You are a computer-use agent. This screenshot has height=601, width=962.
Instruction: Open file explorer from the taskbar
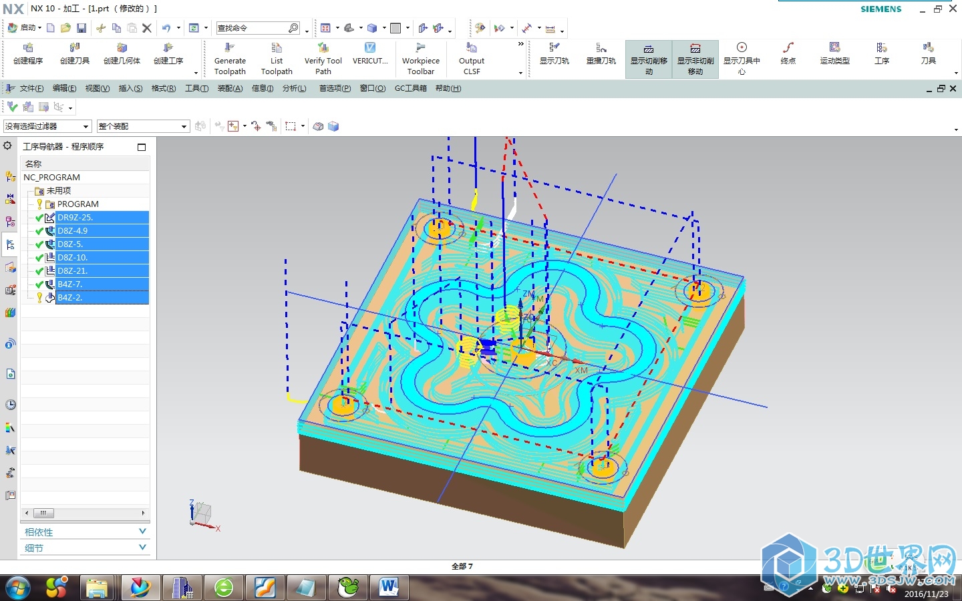tap(98, 588)
